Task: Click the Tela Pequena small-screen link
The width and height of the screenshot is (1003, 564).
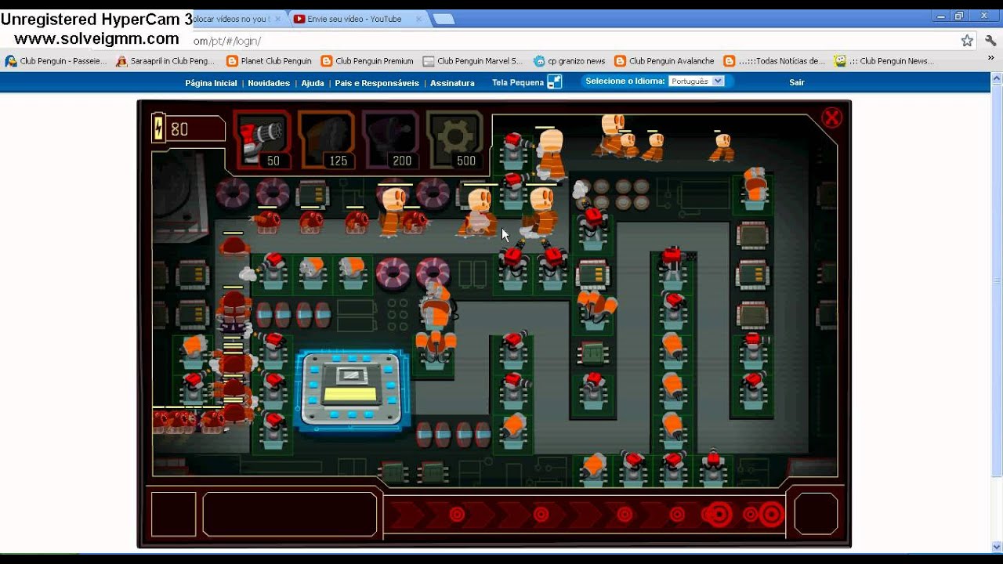Action: pos(527,82)
